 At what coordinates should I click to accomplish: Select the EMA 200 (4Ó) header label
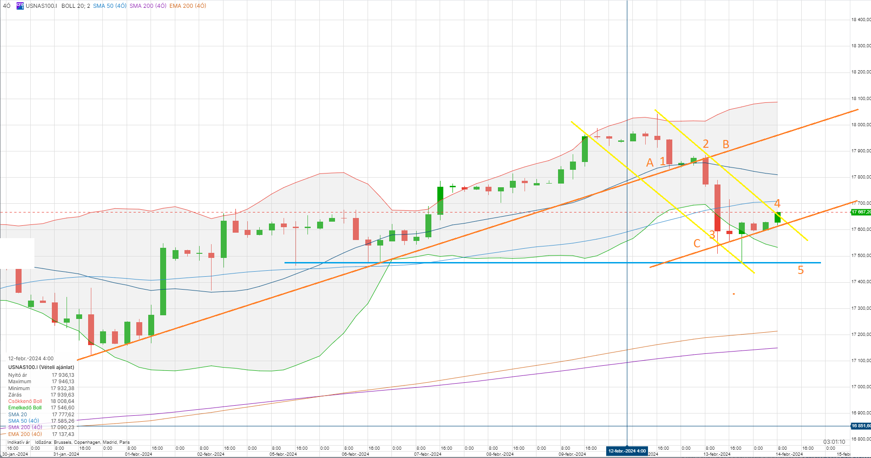point(188,6)
